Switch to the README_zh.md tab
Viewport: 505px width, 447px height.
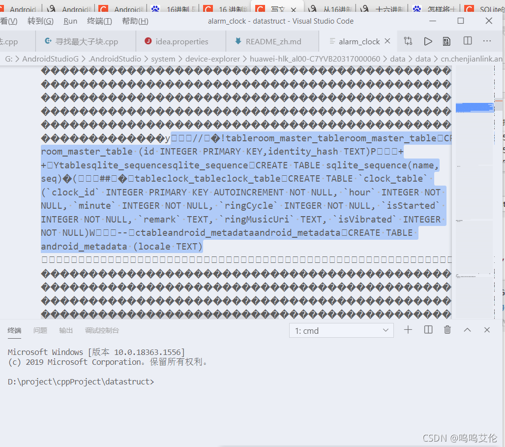coord(272,41)
